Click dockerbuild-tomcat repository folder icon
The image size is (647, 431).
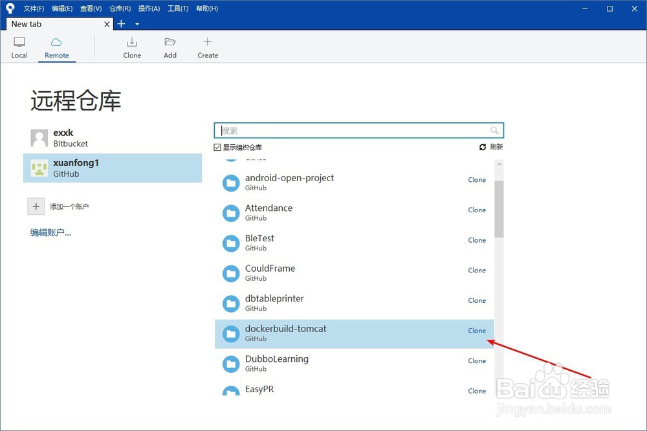coord(231,333)
